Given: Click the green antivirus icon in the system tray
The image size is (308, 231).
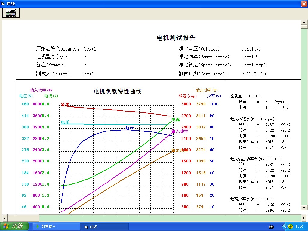Looking at the screenshot, I should [x=291, y=226].
